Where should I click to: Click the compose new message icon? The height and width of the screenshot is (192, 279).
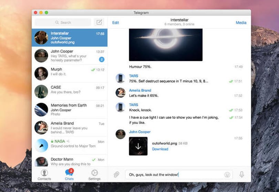coord(99,22)
